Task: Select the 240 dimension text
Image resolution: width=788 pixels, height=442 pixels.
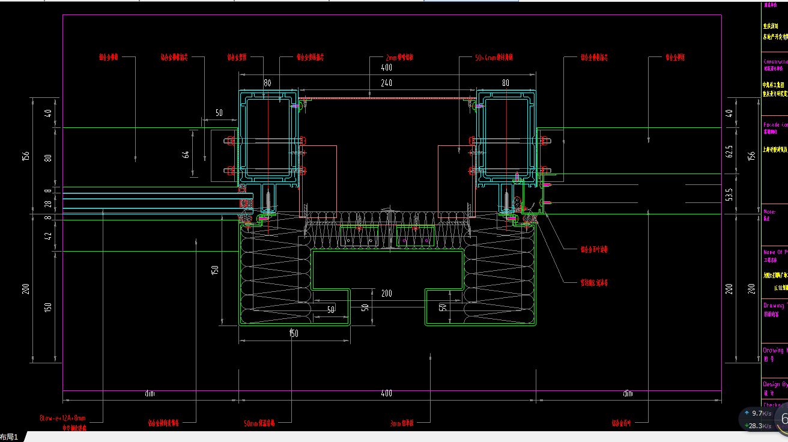Action: (x=386, y=83)
